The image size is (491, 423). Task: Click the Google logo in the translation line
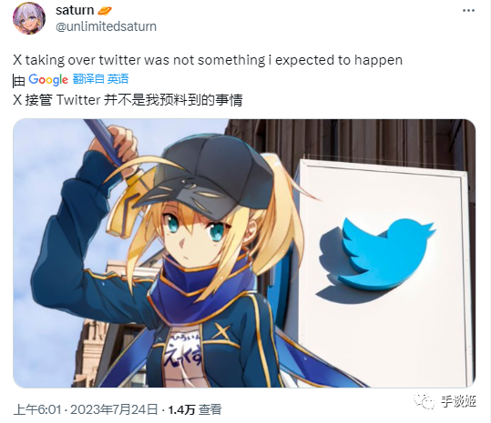[x=48, y=80]
